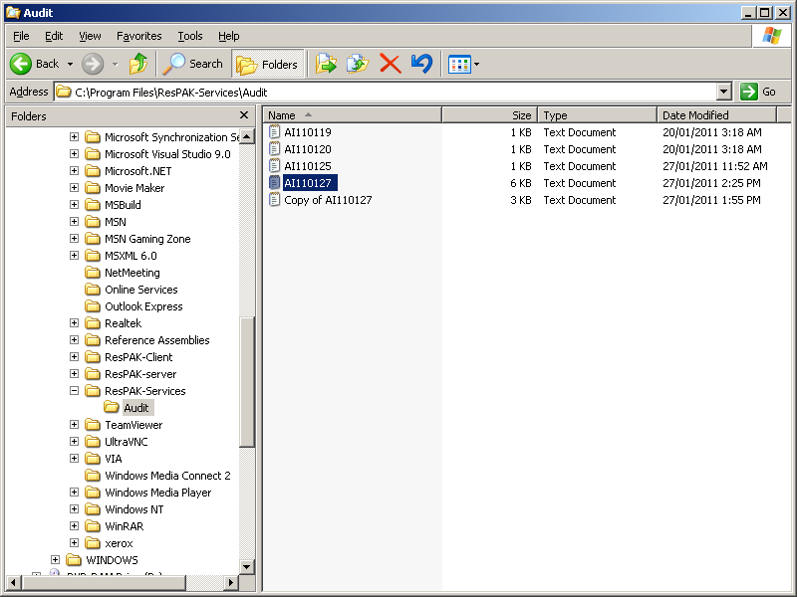Viewport: 797px width, 597px height.
Task: Select the UltraVNC folder icon
Action: [x=93, y=442]
